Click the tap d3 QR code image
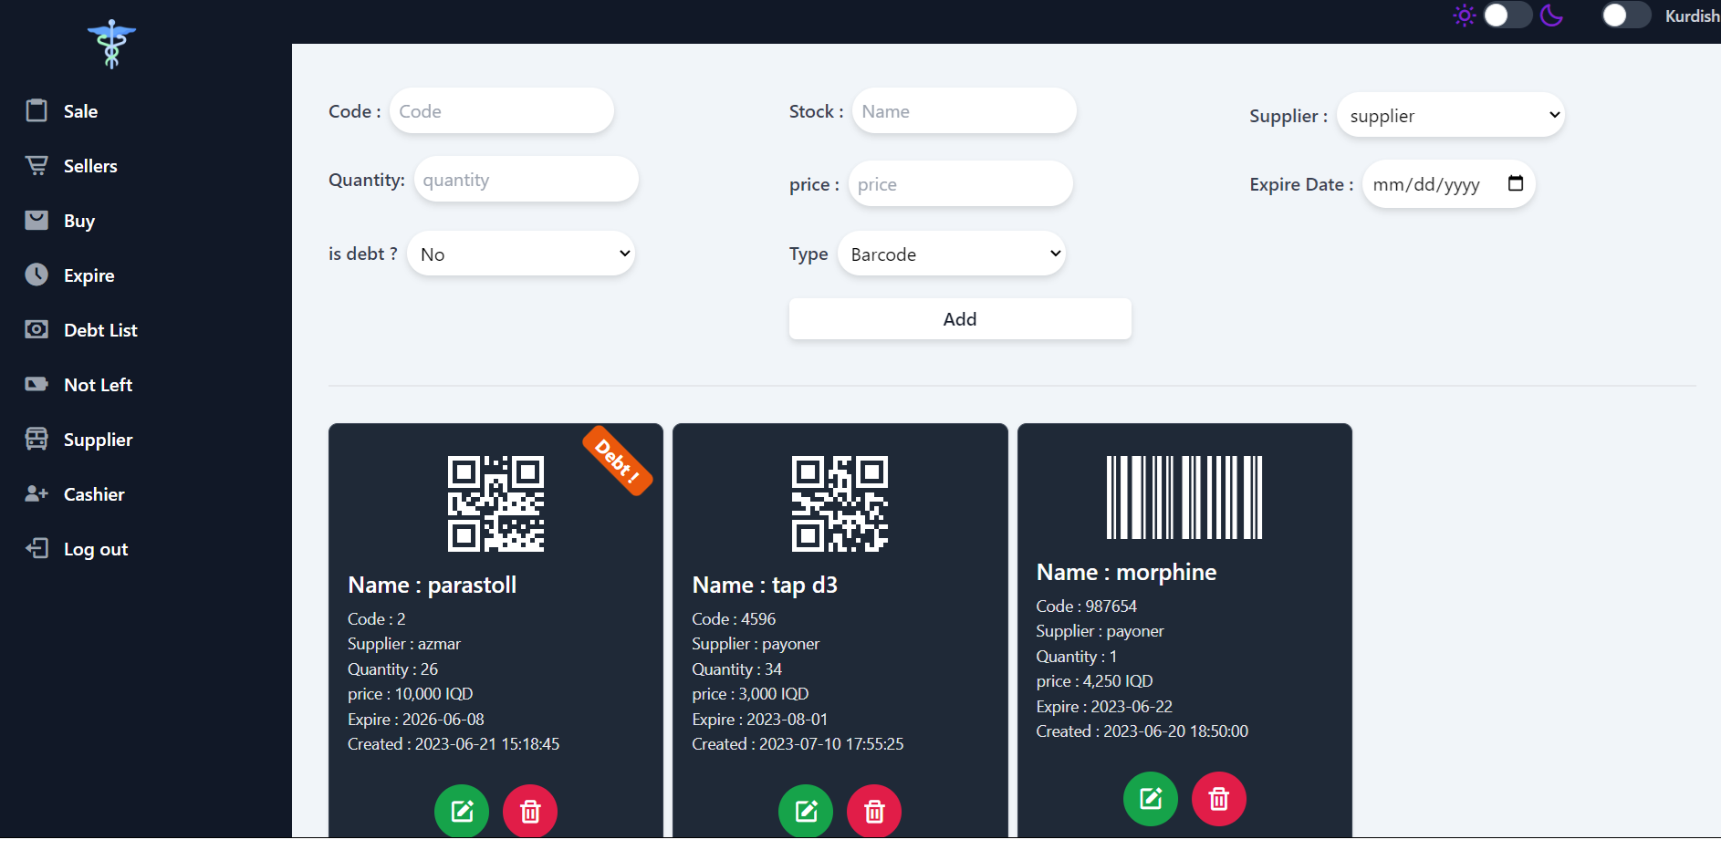Image resolution: width=1721 pixels, height=850 pixels. click(x=840, y=503)
